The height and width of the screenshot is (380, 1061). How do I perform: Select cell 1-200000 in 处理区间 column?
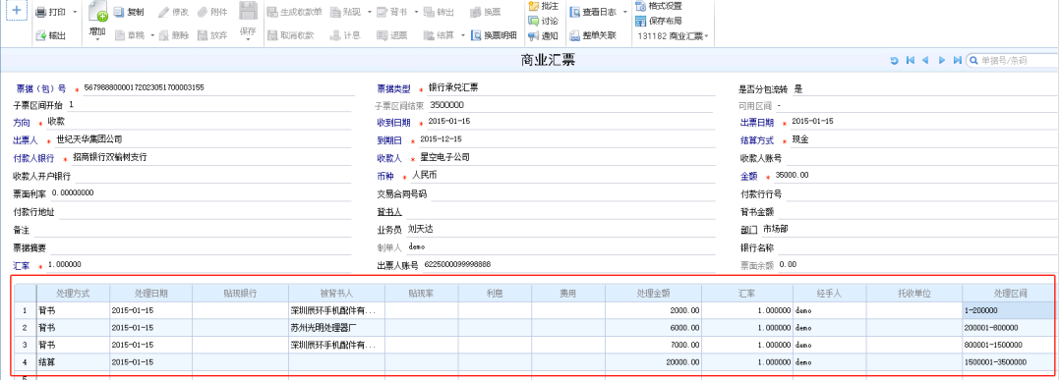coord(1008,310)
